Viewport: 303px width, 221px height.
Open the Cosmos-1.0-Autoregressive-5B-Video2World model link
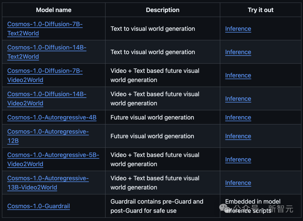(x=53, y=159)
